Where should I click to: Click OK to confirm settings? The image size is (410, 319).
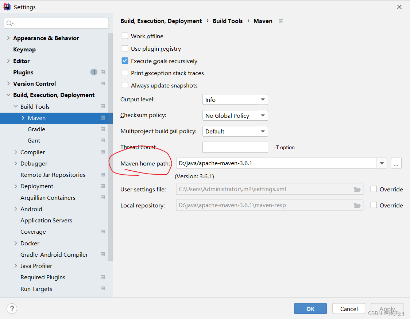coord(310,308)
